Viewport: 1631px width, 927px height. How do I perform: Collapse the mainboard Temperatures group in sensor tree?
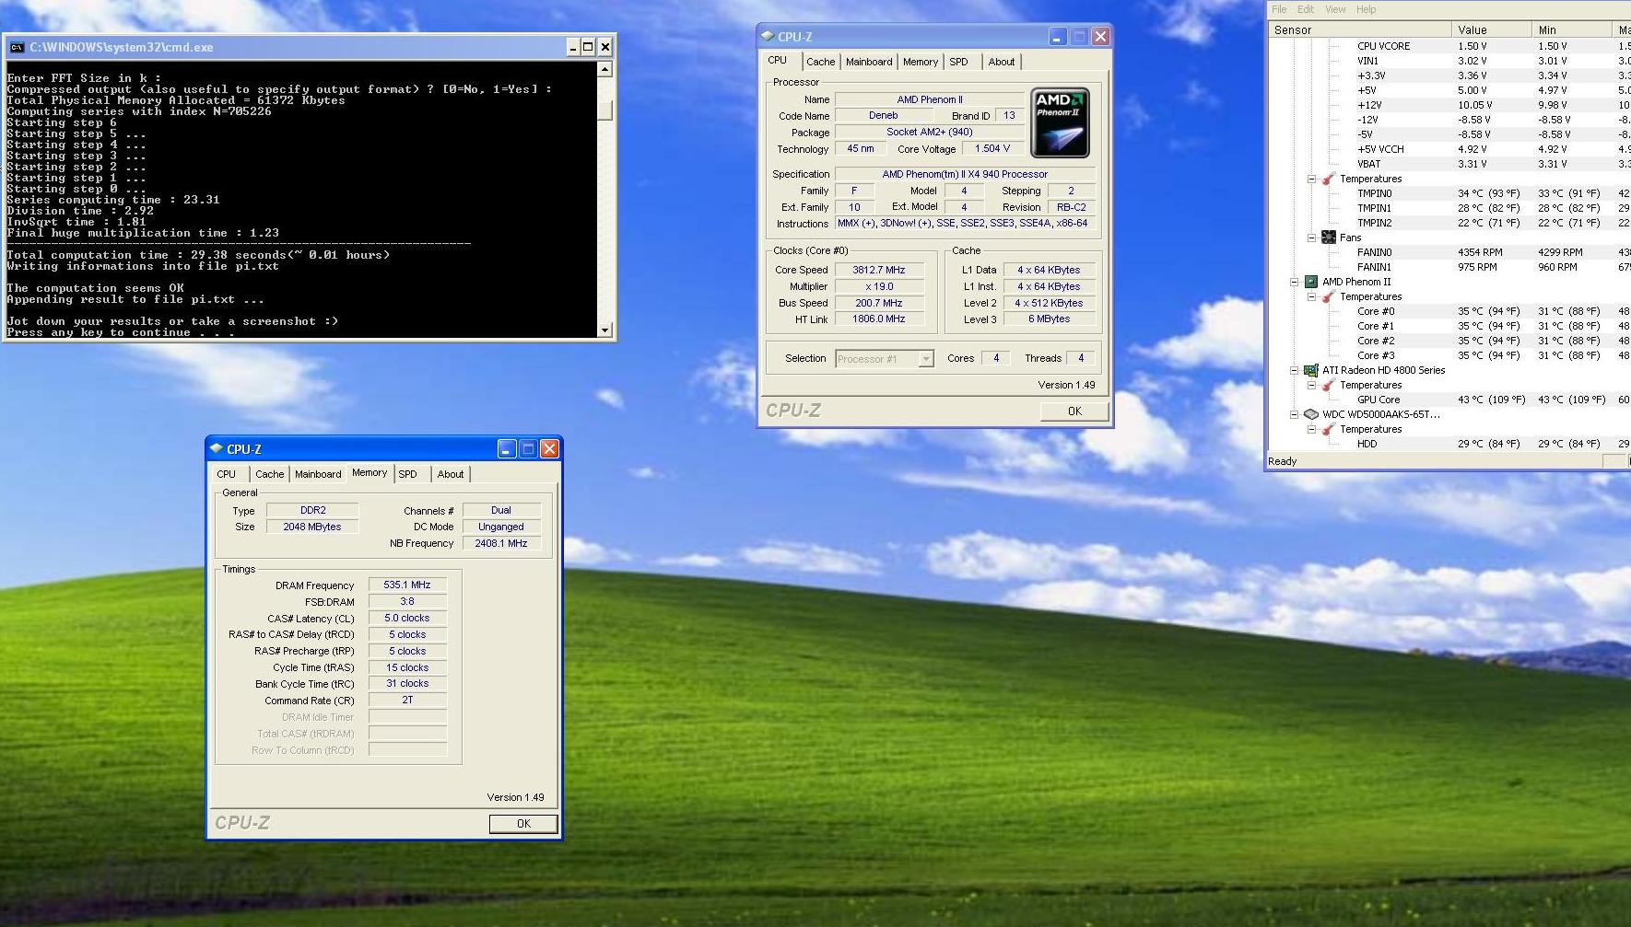click(1311, 179)
